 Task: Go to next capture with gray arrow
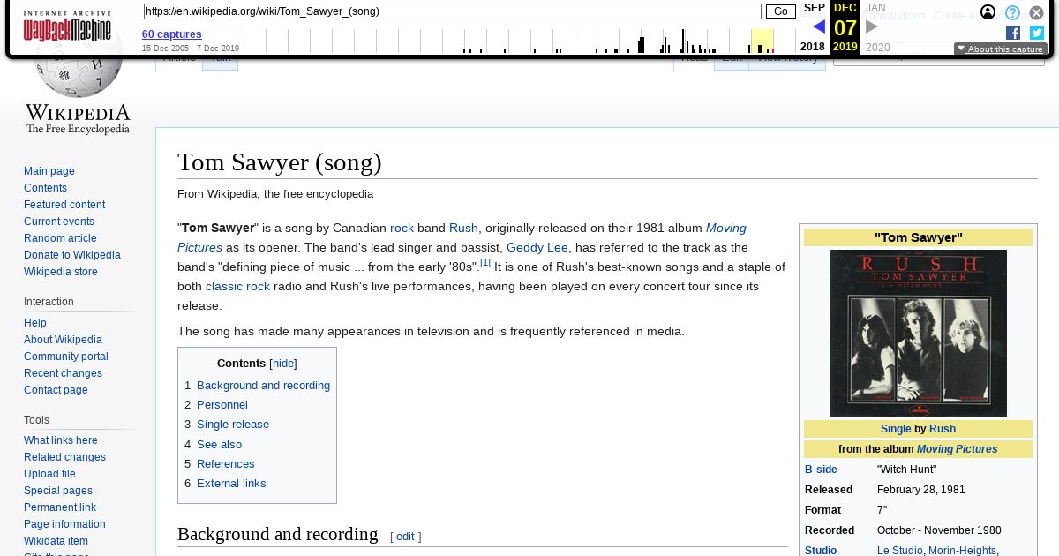coord(871,26)
